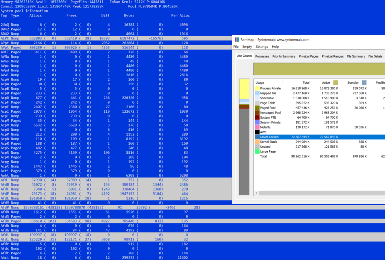Click the pink Metafile color swatch
Viewport: 385px width, 260px height.
pos(257,127)
